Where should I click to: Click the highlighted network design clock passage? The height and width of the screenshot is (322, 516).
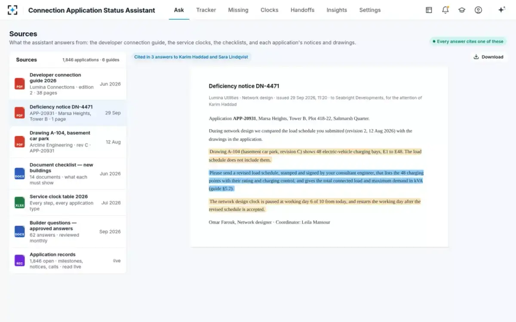pyautogui.click(x=315, y=205)
